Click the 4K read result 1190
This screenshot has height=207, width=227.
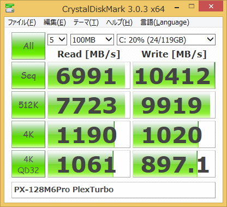89,134
